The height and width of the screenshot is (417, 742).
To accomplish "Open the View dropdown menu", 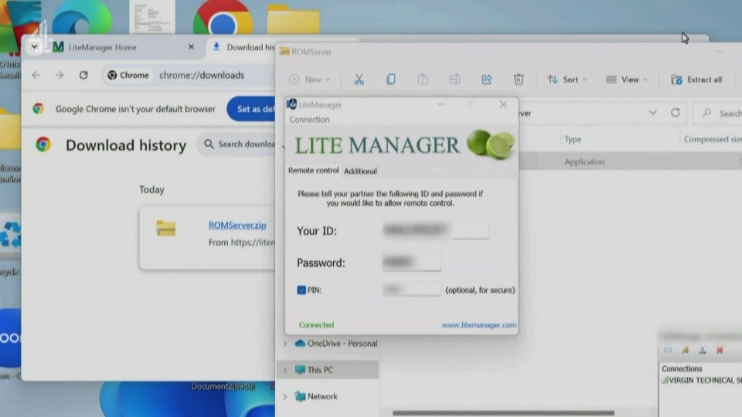I will (627, 80).
